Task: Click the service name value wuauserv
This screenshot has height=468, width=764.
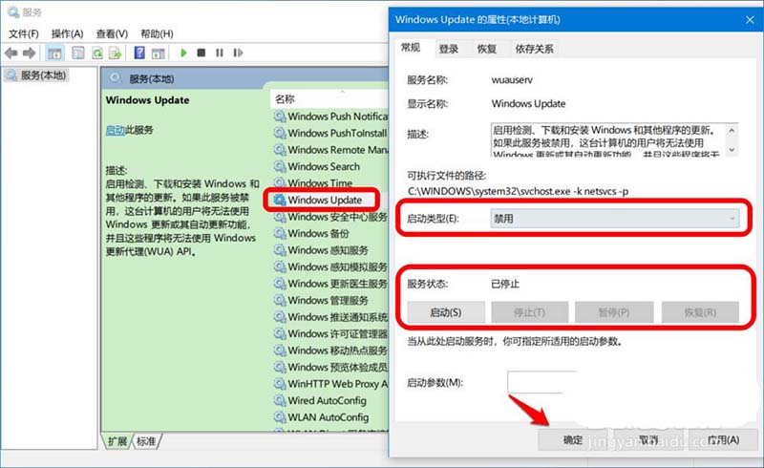Action: pyautogui.click(x=512, y=79)
